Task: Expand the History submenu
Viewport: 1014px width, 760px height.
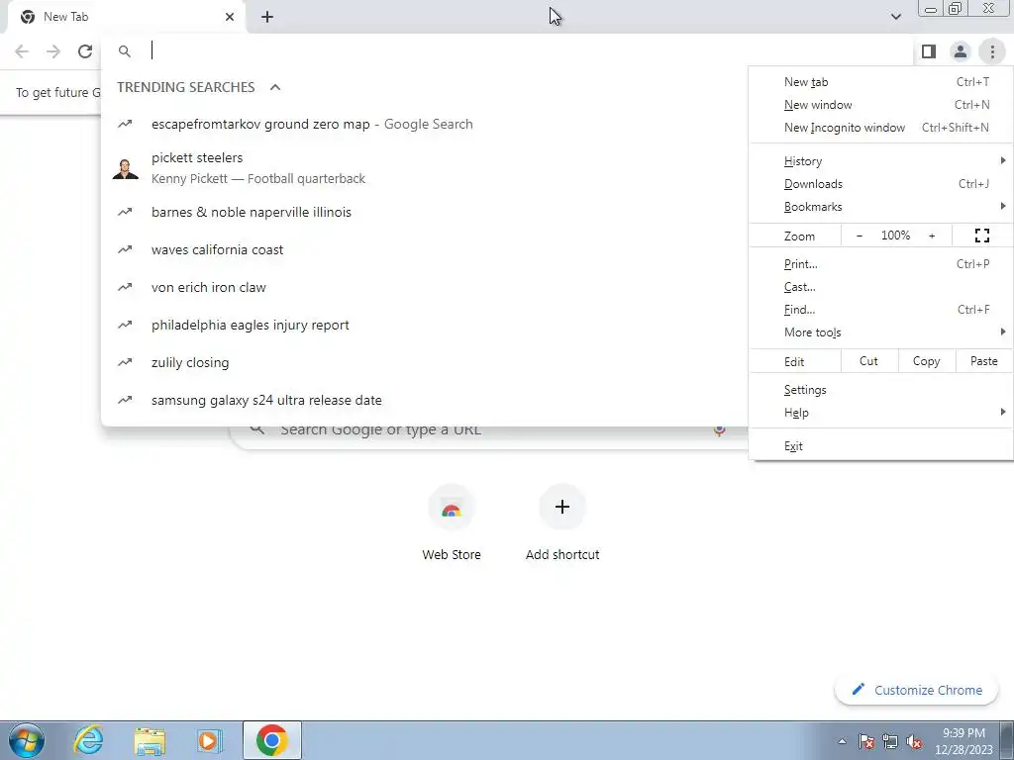Action: click(x=880, y=161)
